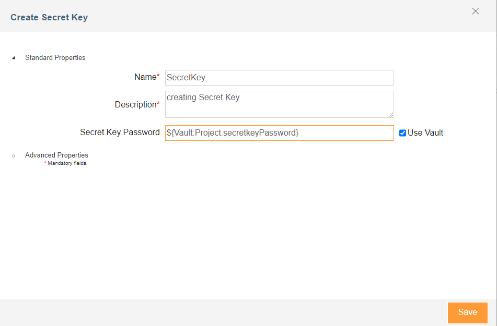Click the Standard Properties label
This screenshot has height=326, width=497.
point(55,57)
